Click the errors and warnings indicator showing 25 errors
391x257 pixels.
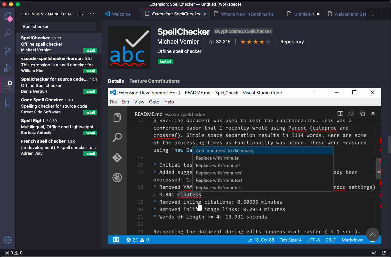(137, 240)
